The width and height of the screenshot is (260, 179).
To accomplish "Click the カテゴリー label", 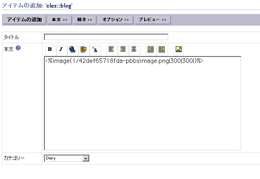I will pos(14,158).
